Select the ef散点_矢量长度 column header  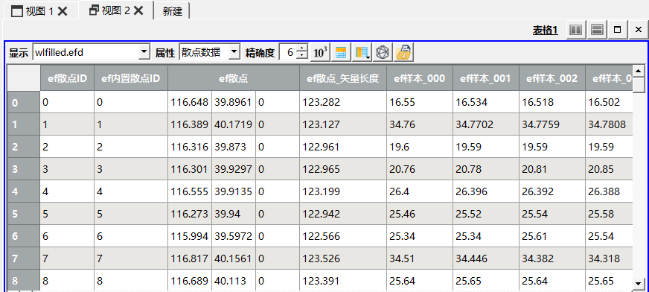(343, 78)
